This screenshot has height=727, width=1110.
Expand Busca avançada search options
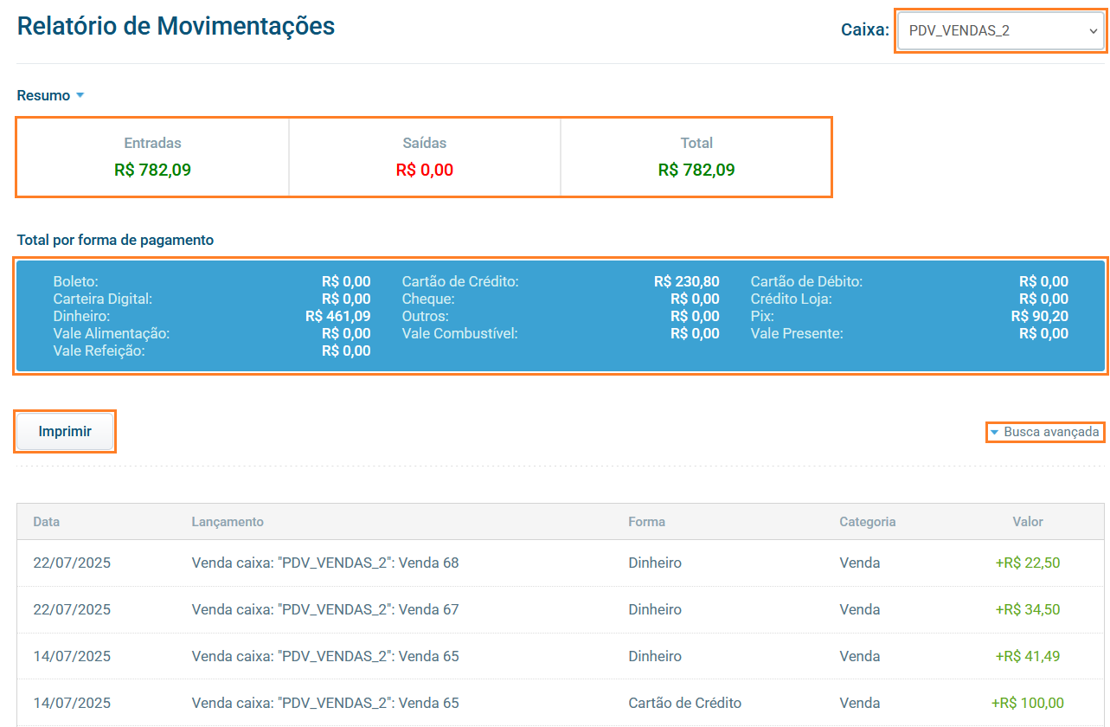[x=1045, y=432]
